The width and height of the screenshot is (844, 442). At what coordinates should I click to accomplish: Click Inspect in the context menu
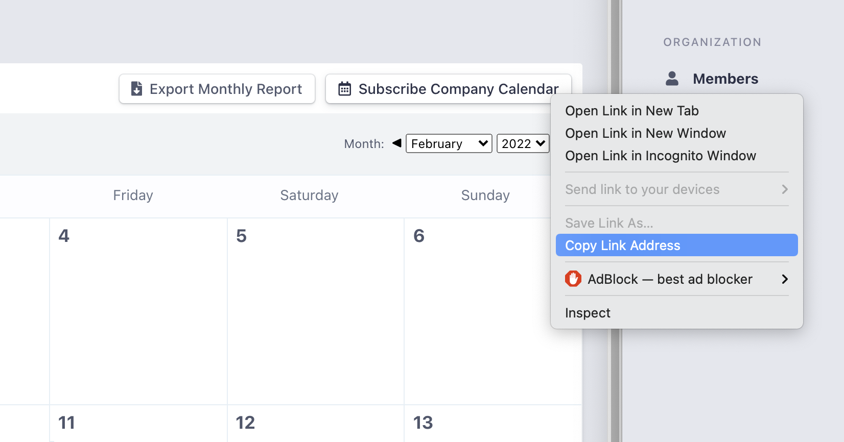(x=588, y=313)
